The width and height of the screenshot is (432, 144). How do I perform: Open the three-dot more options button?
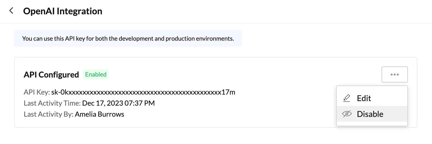click(x=394, y=75)
